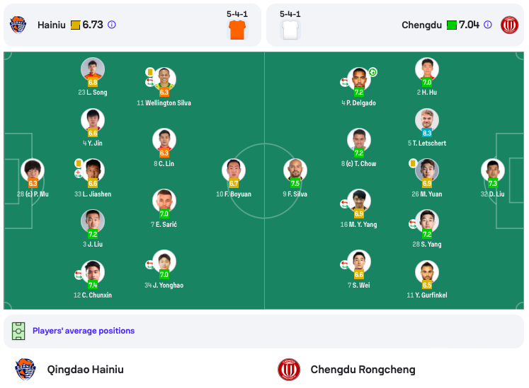The height and width of the screenshot is (388, 529).
Task: Click the Chengdu rating info icon
Action: [x=488, y=25]
